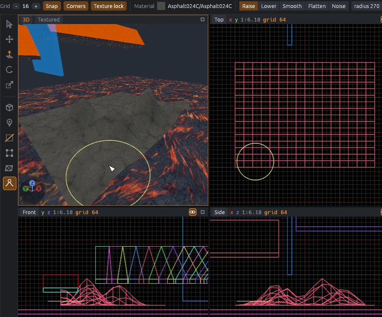Decrease grid size with minus button
The height and width of the screenshot is (317, 382).
(x=16, y=6)
